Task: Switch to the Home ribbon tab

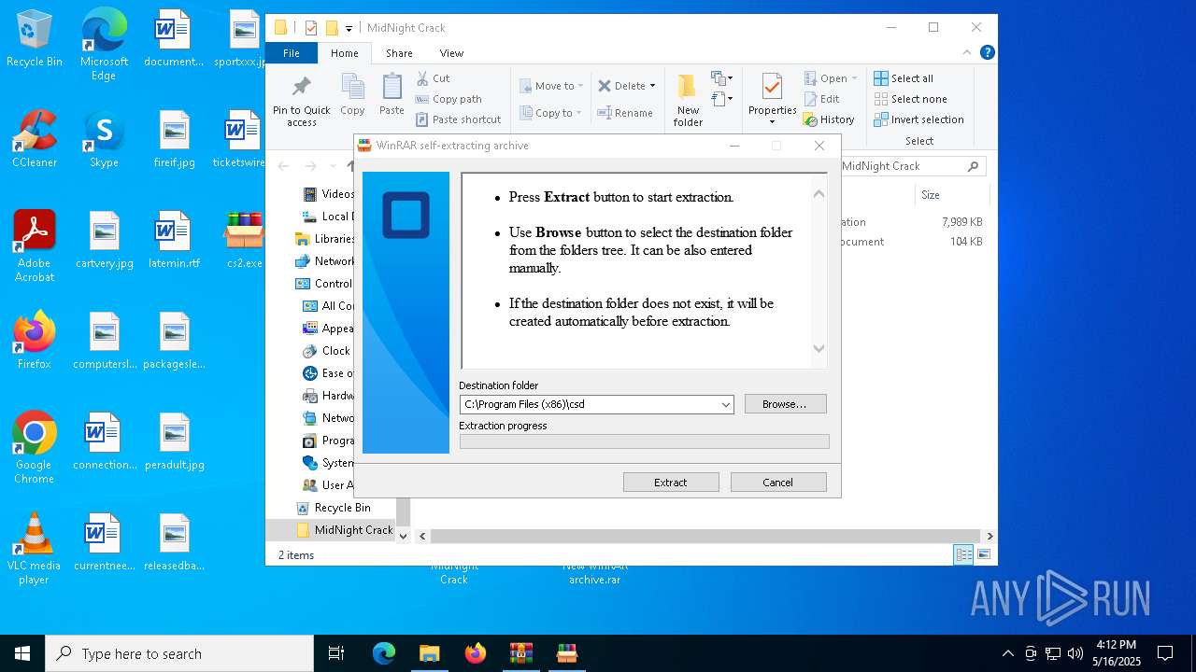Action: (344, 53)
